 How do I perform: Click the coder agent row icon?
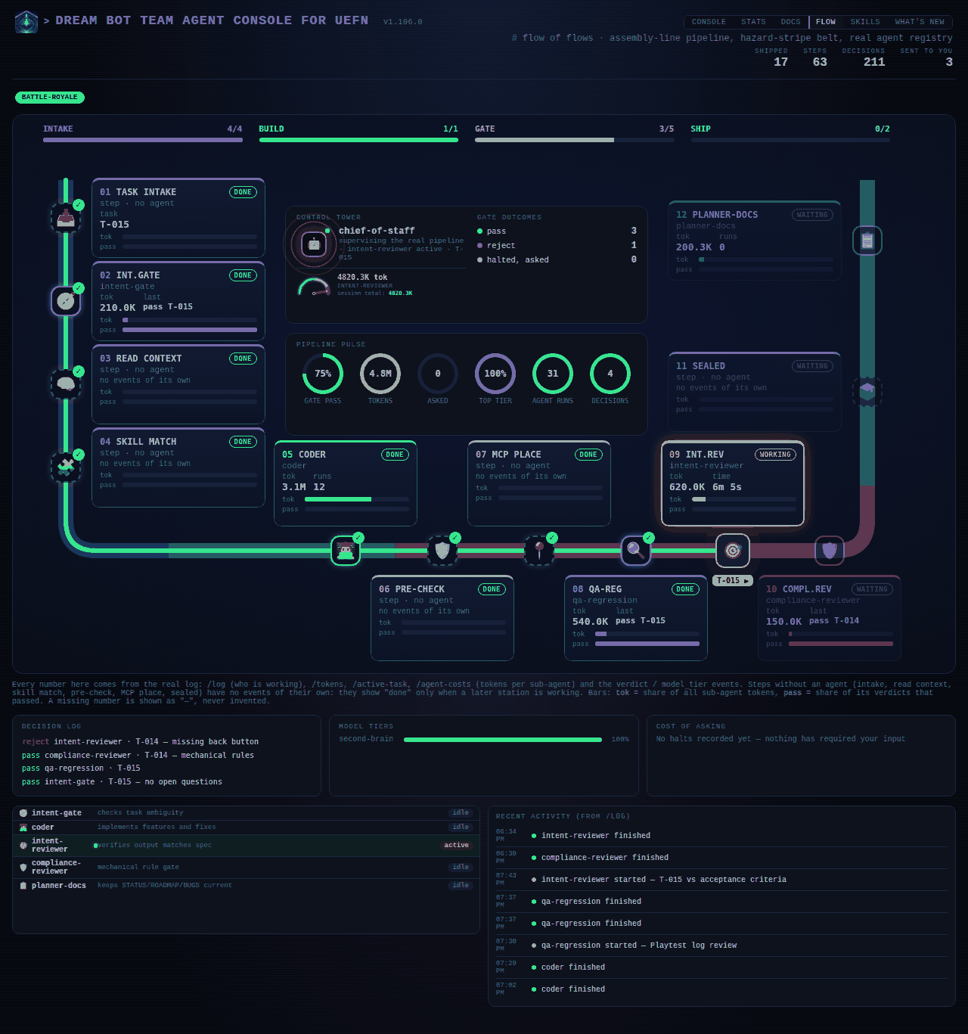tap(23, 828)
